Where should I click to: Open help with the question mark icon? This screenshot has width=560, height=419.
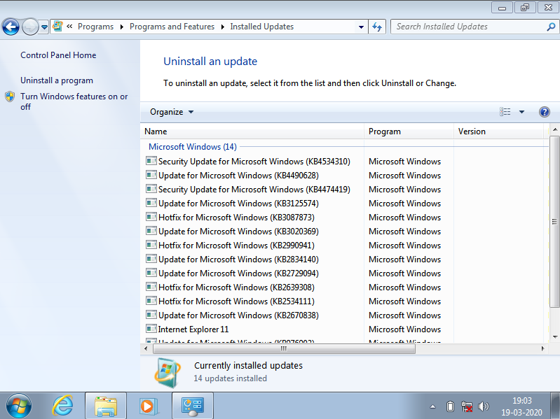tap(545, 112)
